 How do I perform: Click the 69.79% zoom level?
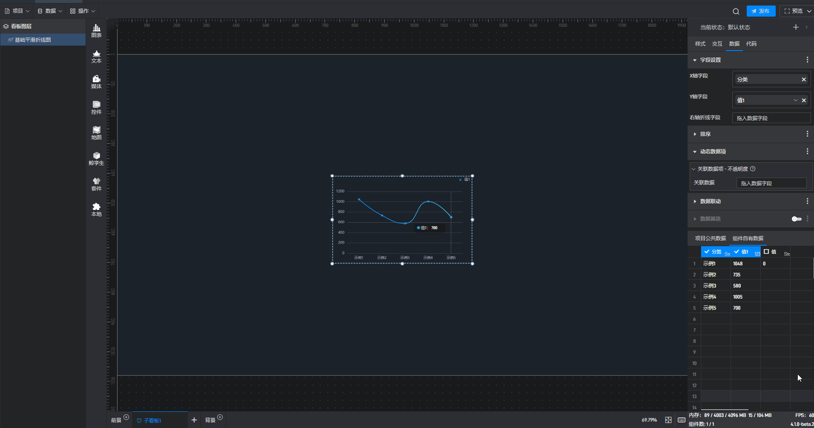point(649,420)
